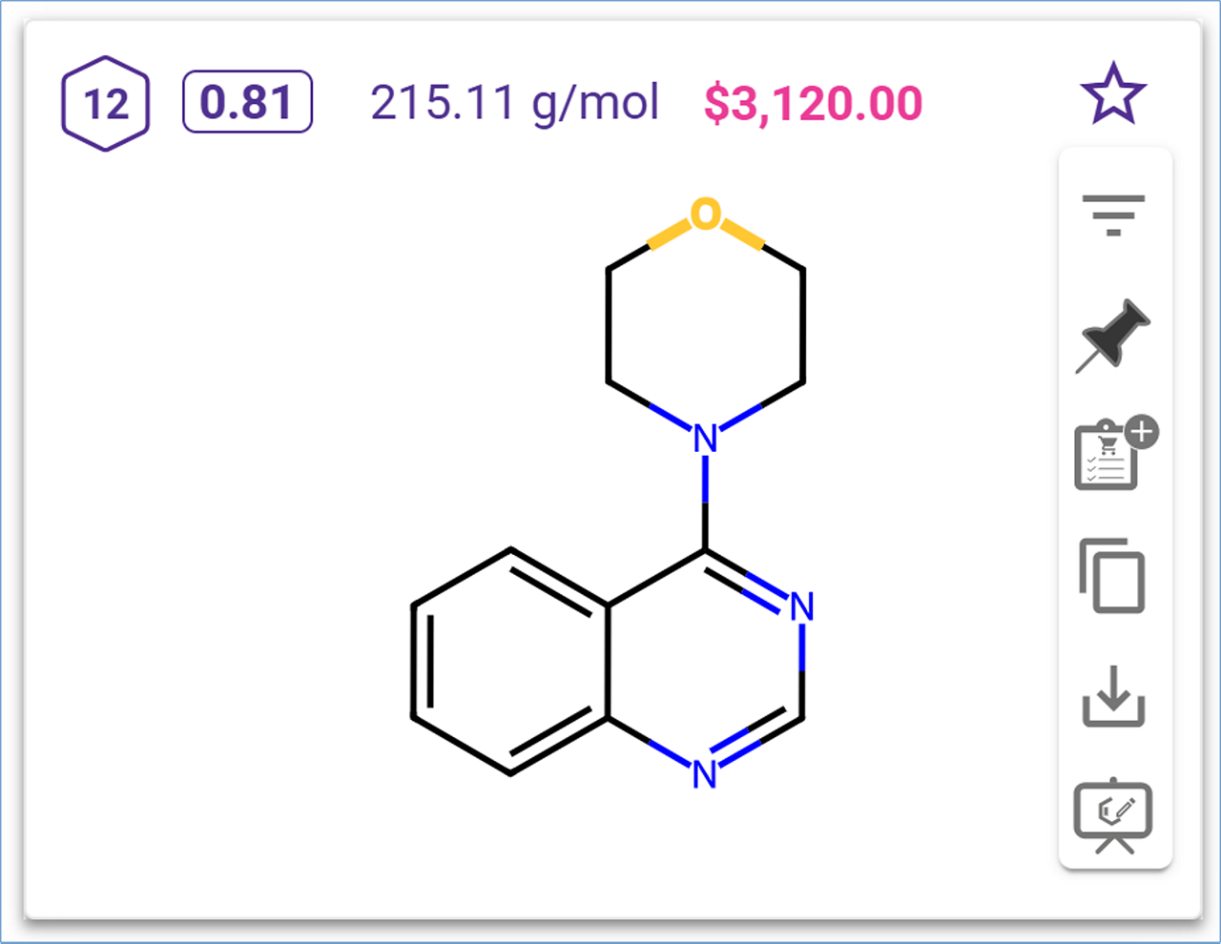The height and width of the screenshot is (944, 1221).
Task: Open structure in sketcher presentation icon
Action: (1113, 817)
